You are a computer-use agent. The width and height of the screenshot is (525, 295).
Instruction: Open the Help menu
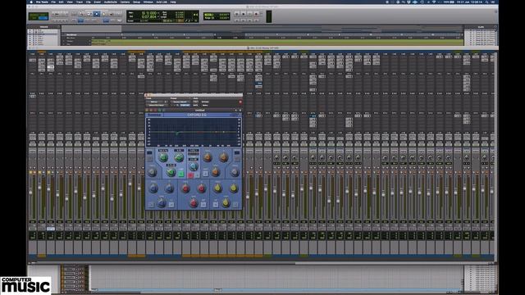173,2
